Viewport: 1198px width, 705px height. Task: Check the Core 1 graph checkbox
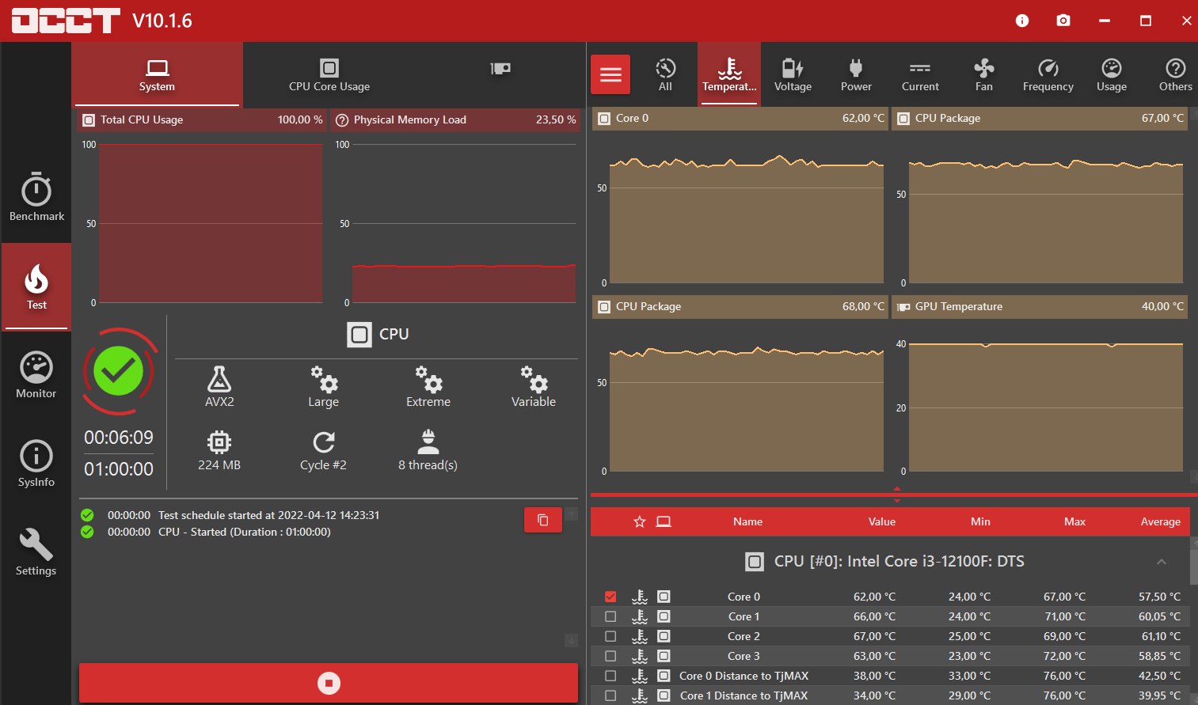click(x=610, y=616)
